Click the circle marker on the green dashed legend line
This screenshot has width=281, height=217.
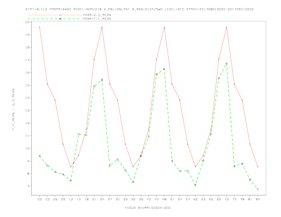coord(60,19)
